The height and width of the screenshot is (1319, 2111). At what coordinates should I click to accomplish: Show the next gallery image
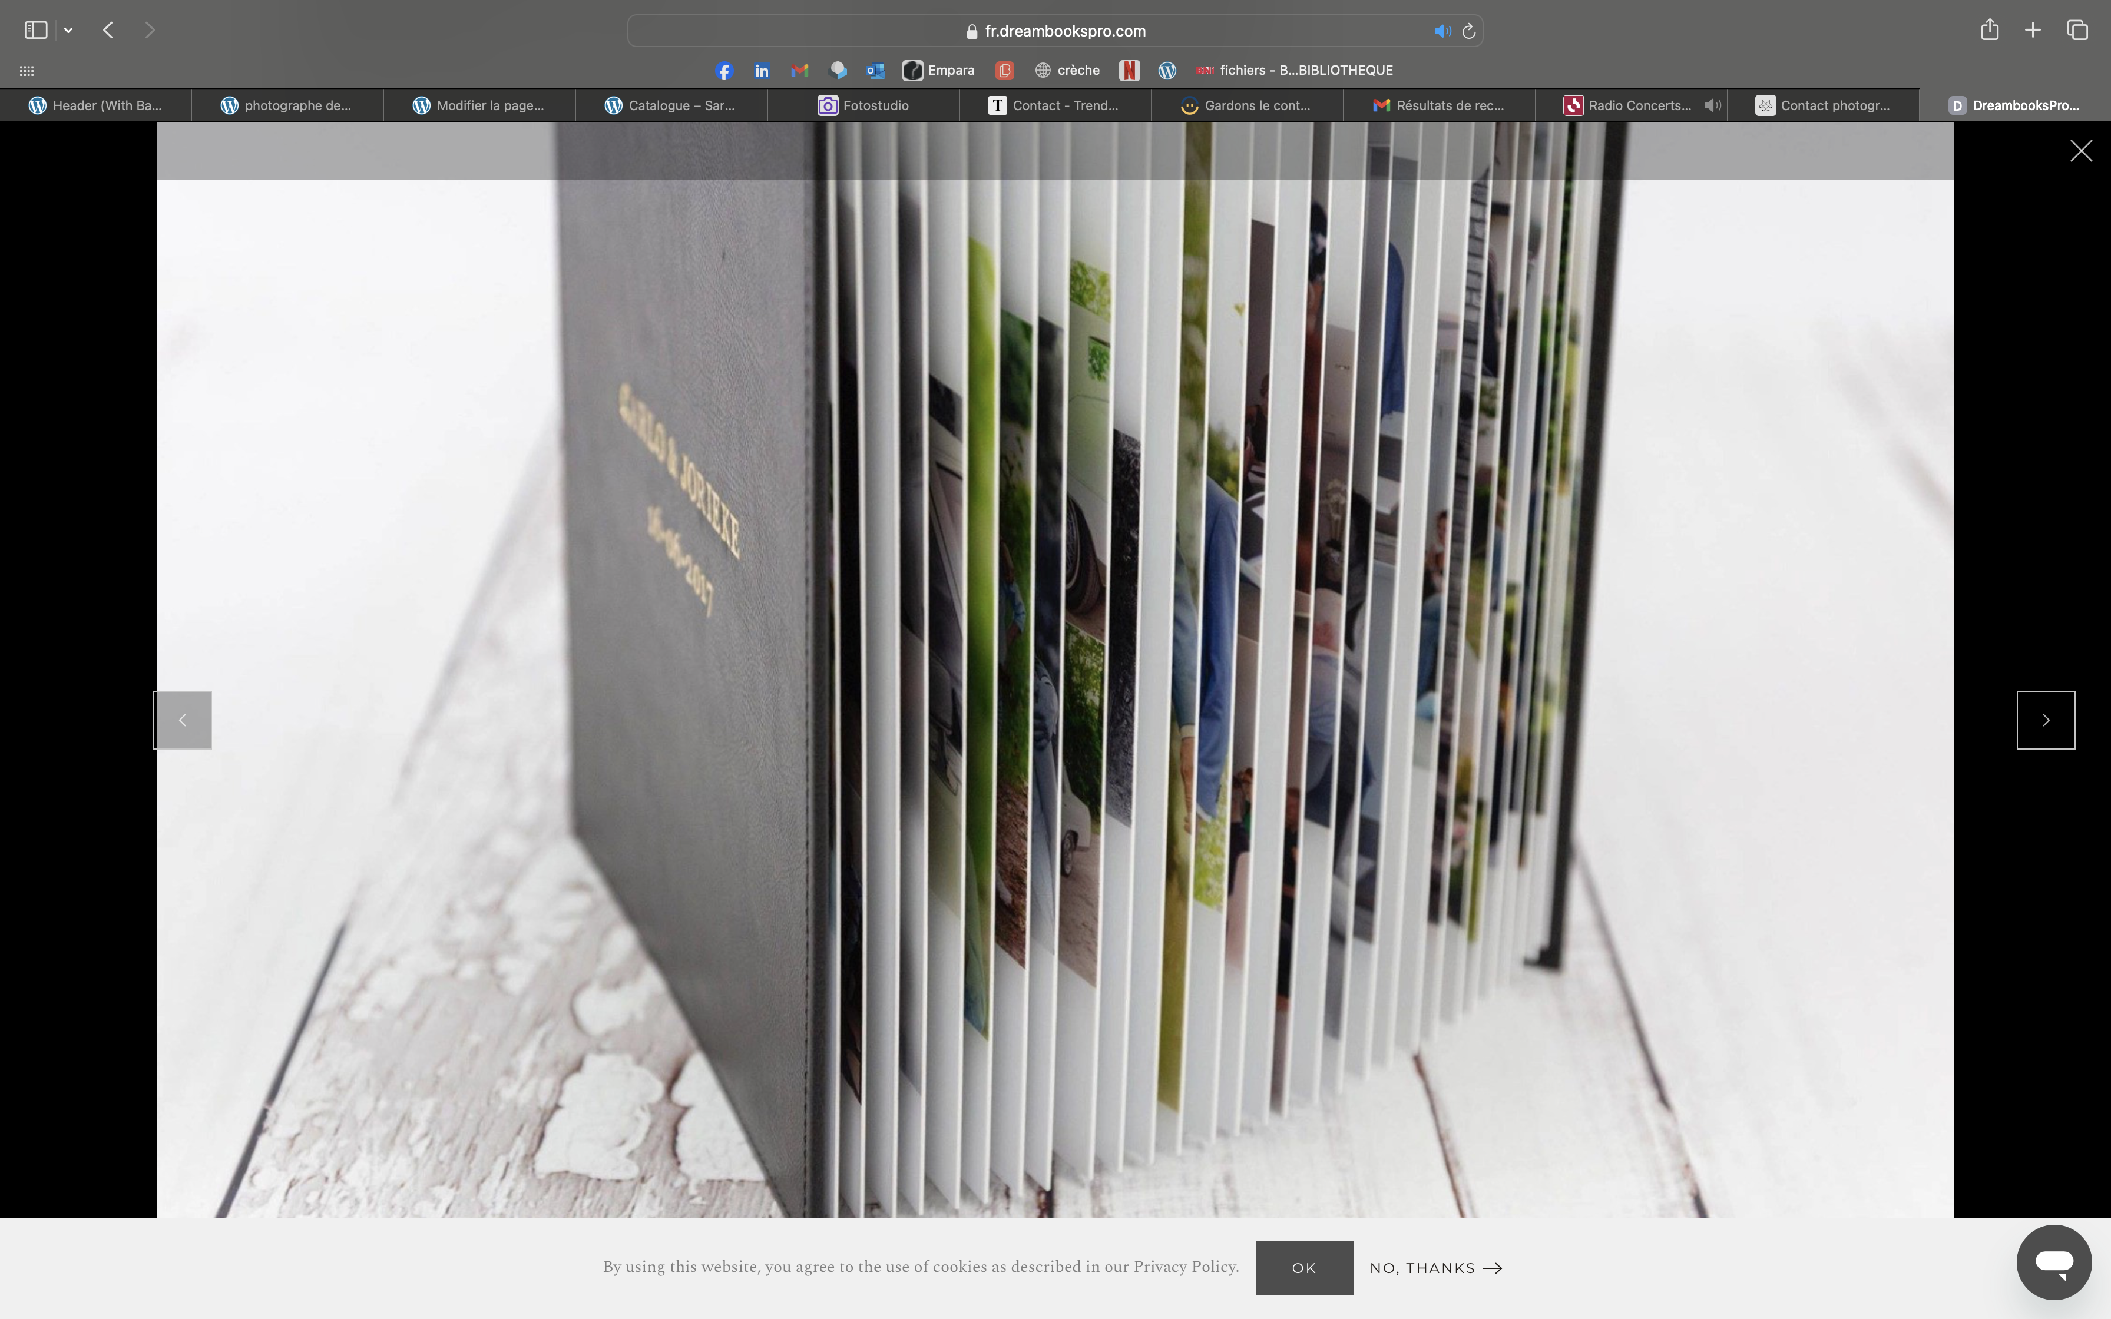click(x=2044, y=720)
